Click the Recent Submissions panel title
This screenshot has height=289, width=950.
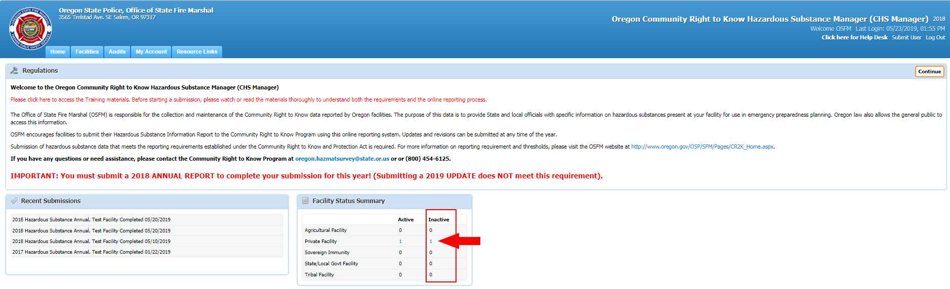[x=51, y=201]
